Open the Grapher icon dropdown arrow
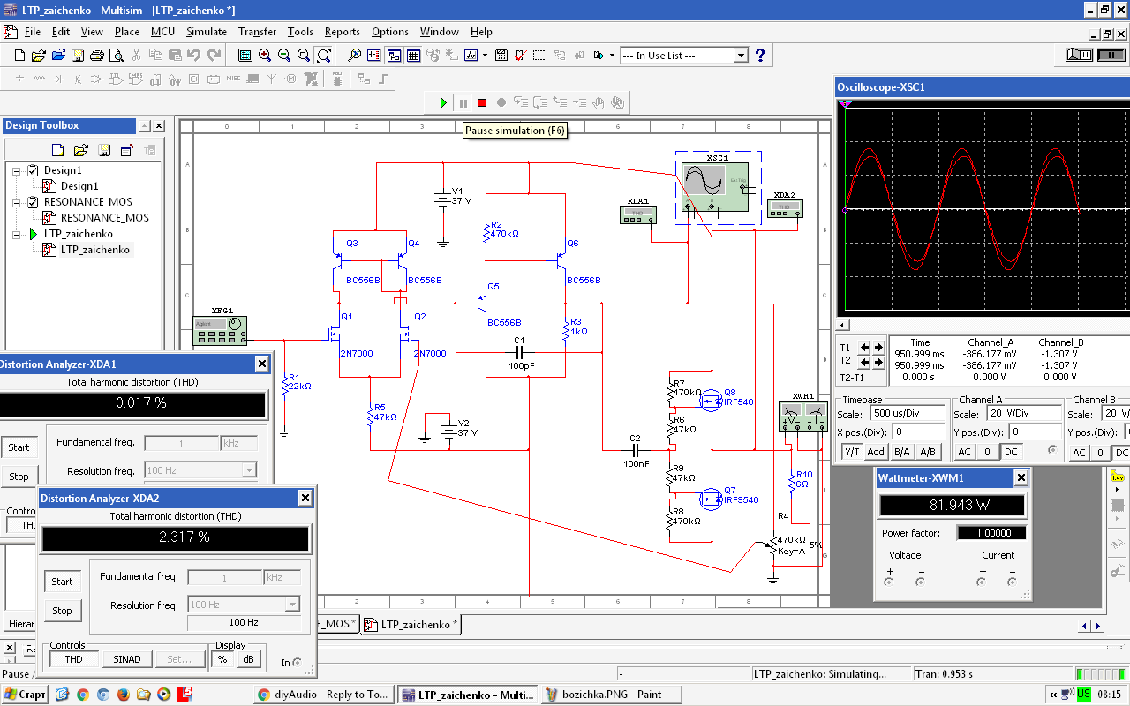The height and width of the screenshot is (706, 1130). coord(484,55)
